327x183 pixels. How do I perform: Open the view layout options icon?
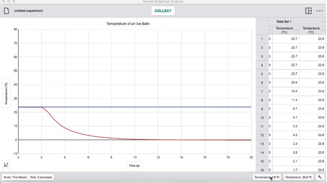click(x=308, y=11)
